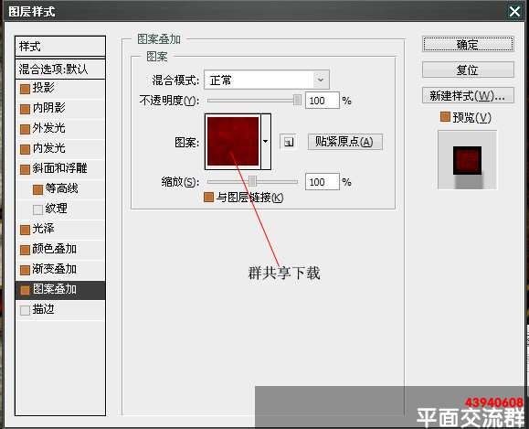This screenshot has width=529, height=429.
Task: Open the pattern picker arrow
Action: click(x=266, y=142)
